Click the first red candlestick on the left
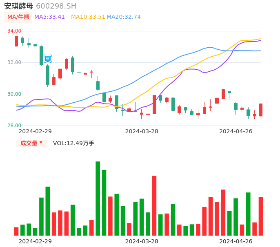The image size is (280, 247). (x=16, y=41)
